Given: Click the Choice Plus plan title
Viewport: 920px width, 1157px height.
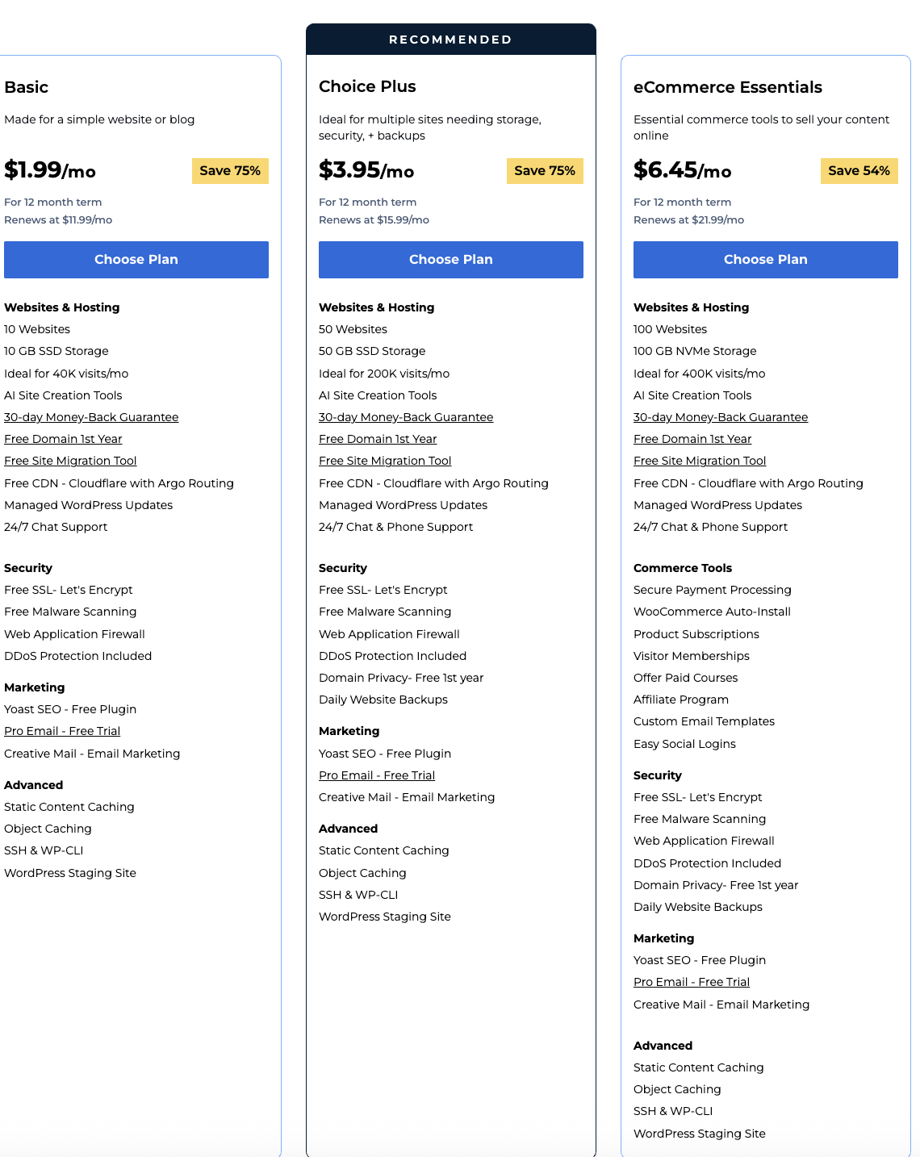Looking at the screenshot, I should point(367,86).
